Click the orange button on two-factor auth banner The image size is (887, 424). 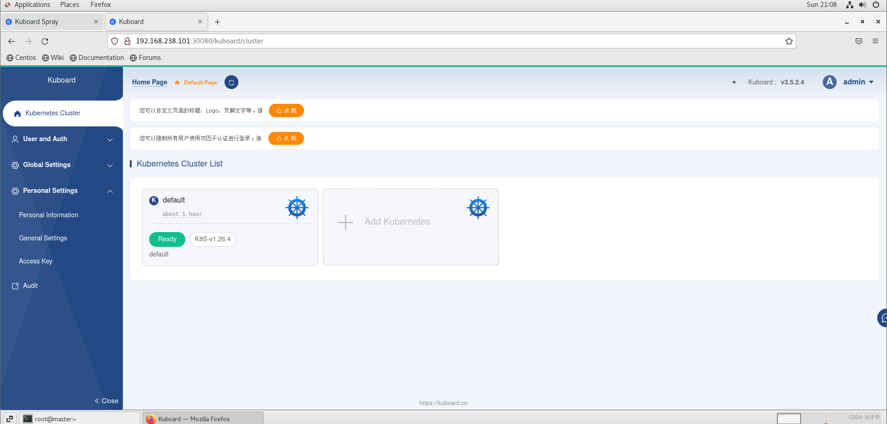point(286,138)
